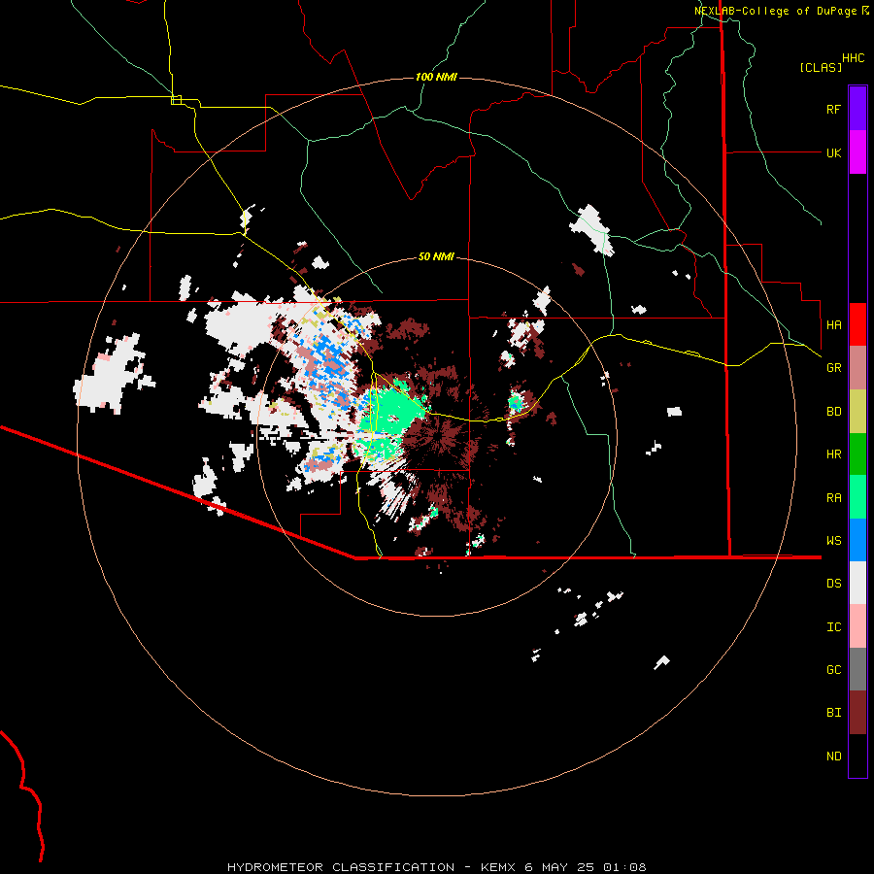The image size is (874, 874).
Task: Click the 'NEXLAB-College of DuPage' credit text
Action: (x=776, y=11)
